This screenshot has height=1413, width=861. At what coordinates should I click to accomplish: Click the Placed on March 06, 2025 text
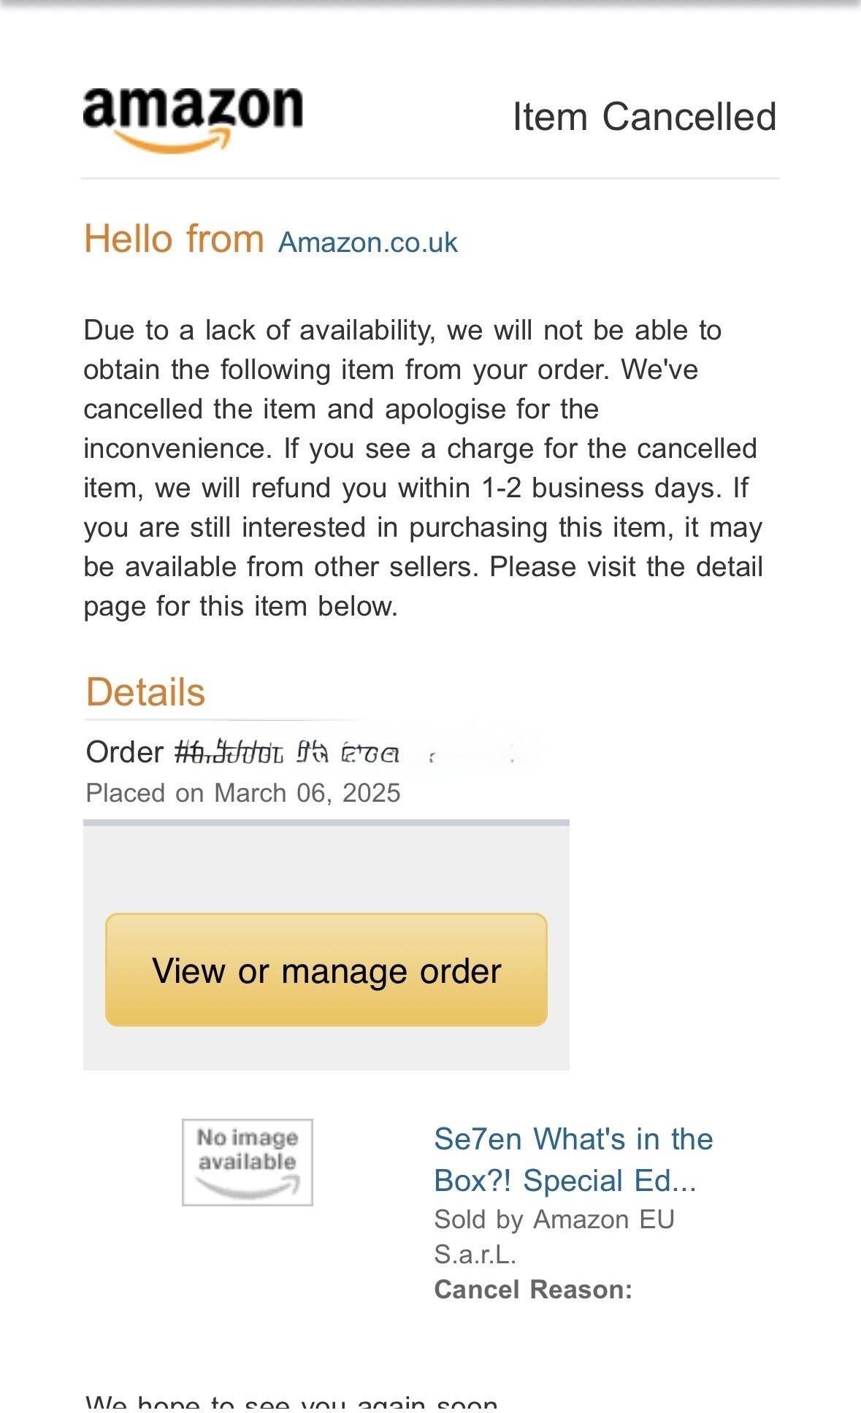click(x=243, y=793)
